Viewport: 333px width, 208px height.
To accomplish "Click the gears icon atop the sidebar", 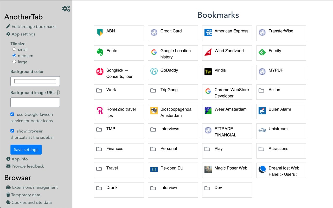I will pyautogui.click(x=66, y=9).
